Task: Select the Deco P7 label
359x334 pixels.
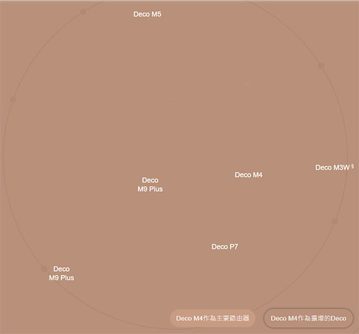Action: click(x=225, y=247)
